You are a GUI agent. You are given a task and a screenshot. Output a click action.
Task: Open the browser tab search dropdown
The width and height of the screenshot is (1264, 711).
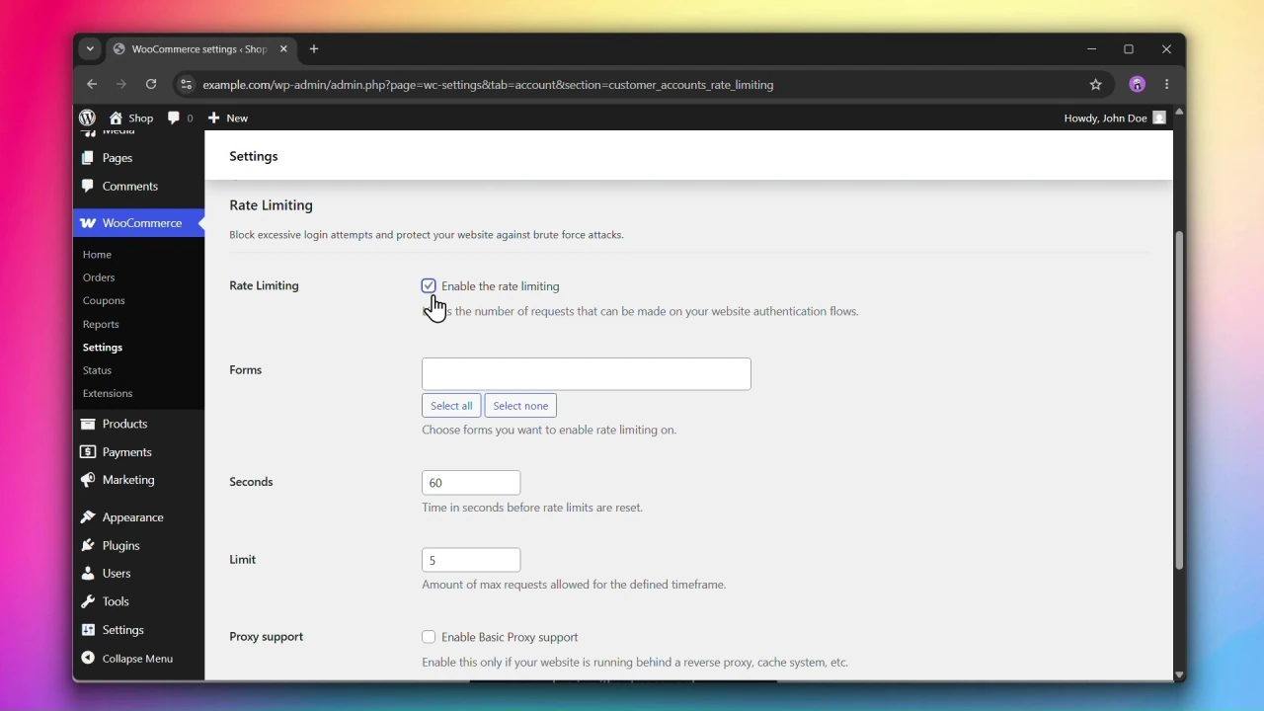point(90,49)
